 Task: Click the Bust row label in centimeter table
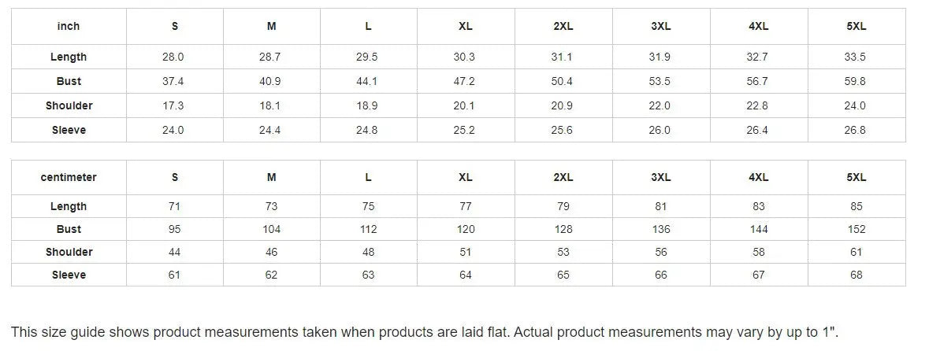pyautogui.click(x=69, y=230)
